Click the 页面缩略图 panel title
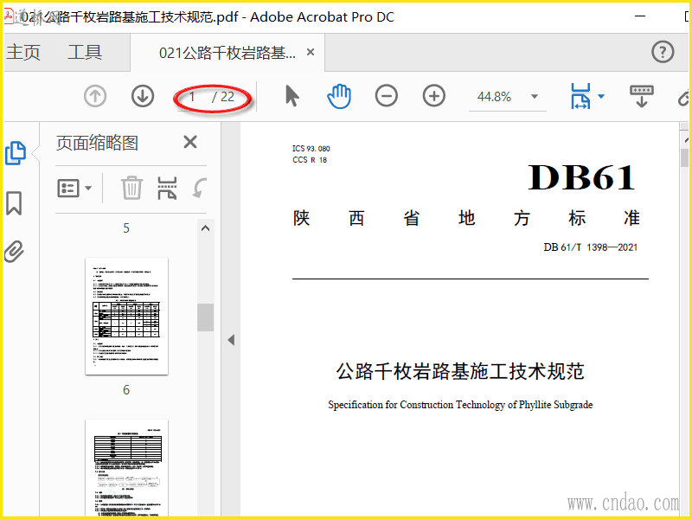This screenshot has height=519, width=692. [97, 143]
